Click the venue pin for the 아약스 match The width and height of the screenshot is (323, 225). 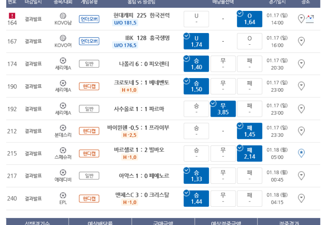pyautogui.click(x=301, y=176)
